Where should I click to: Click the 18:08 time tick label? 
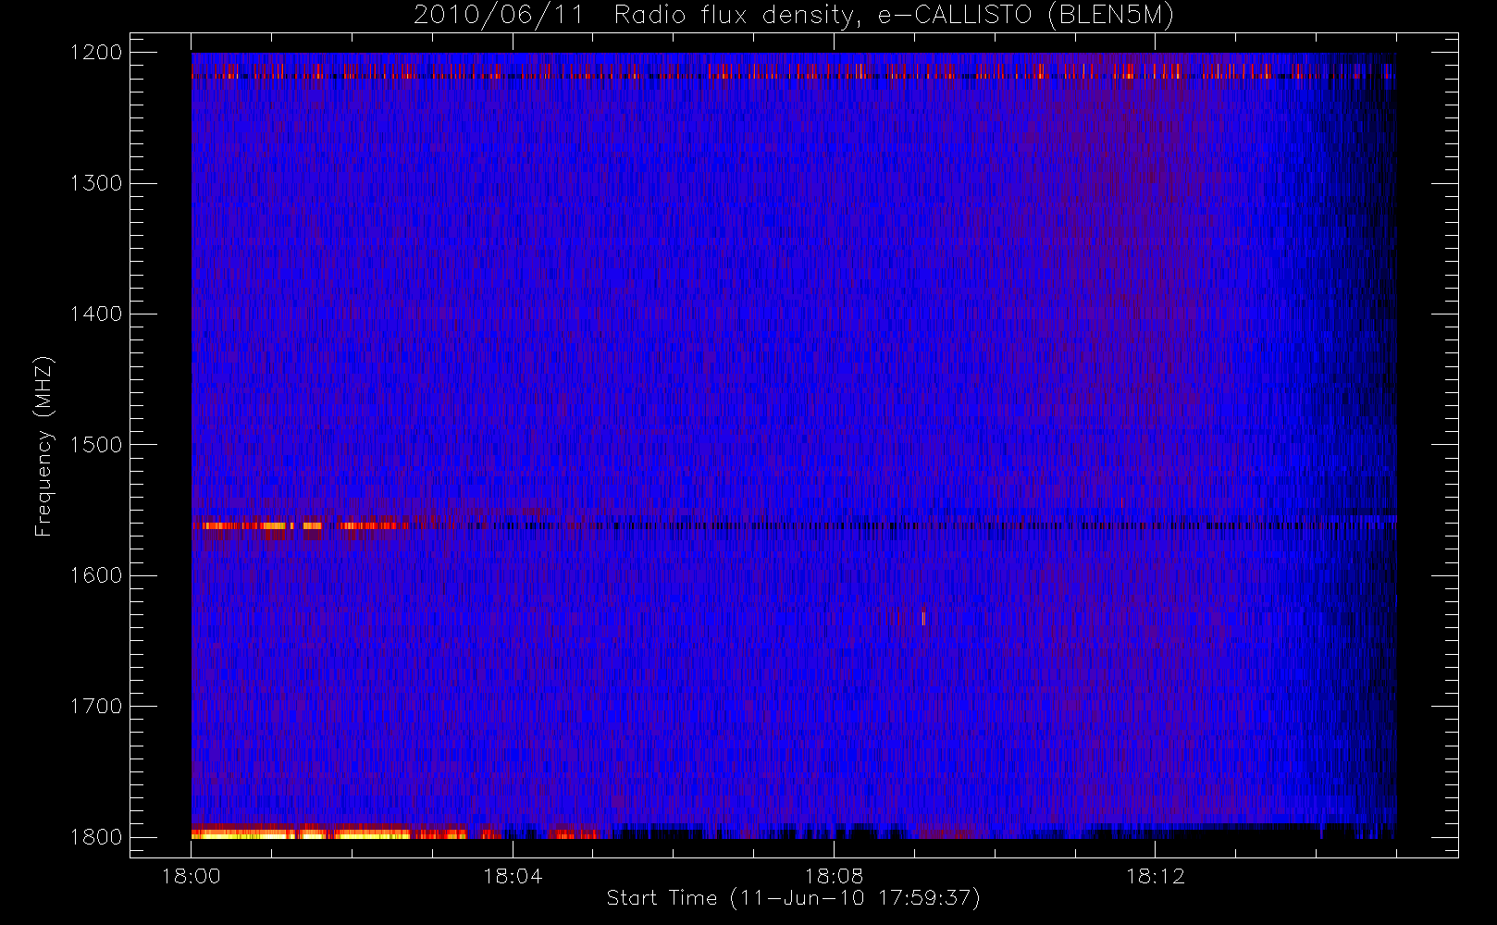[x=834, y=876]
